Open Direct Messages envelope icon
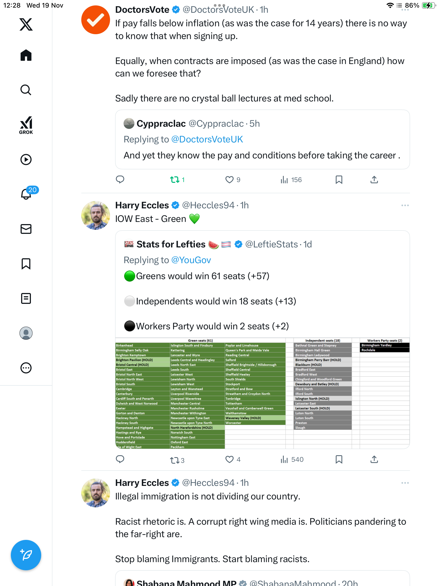The width and height of the screenshot is (439, 586). [x=26, y=229]
